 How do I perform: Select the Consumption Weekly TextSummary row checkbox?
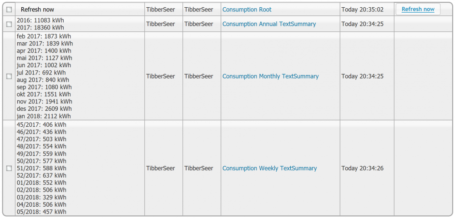[9, 168]
